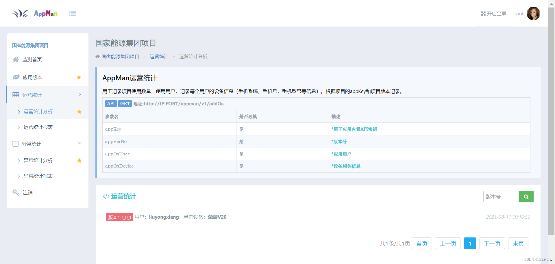Viewport: 555px width, 264px height.
Task: Go to 监测首页 menu item
Action: 32,60
